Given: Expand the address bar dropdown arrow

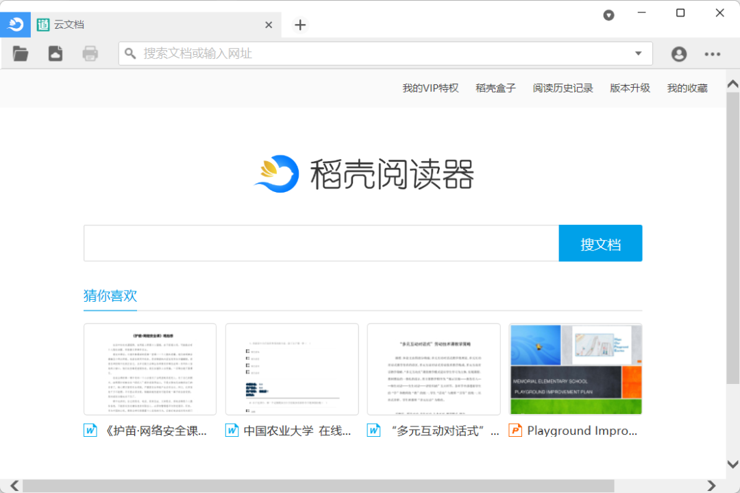Looking at the screenshot, I should click(639, 53).
